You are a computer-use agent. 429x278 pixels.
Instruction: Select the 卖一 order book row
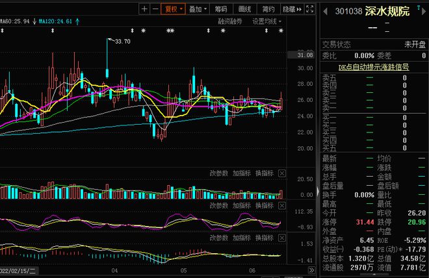tap(373, 108)
